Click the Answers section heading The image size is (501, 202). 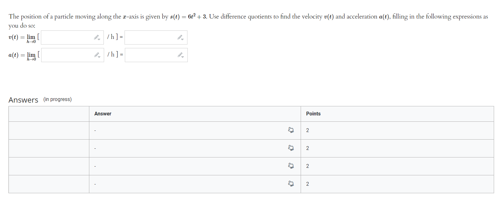click(x=23, y=100)
